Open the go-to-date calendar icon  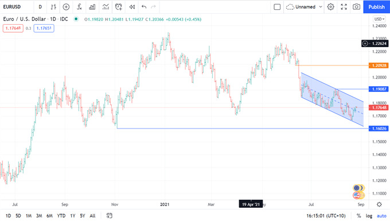pyautogui.click(x=109, y=215)
